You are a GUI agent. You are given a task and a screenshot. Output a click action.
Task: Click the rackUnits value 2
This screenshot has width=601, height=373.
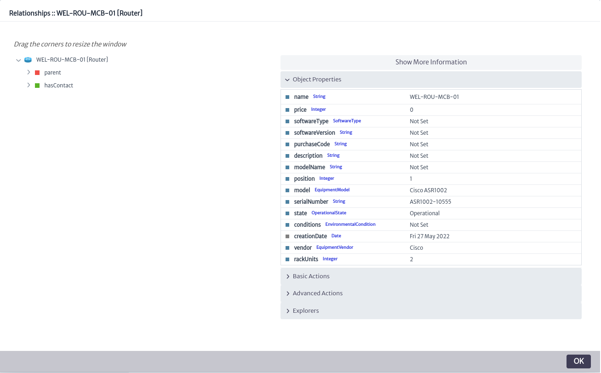412,259
